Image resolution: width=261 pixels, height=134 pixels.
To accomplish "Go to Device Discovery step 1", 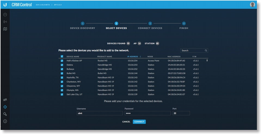I will click(x=82, y=23).
